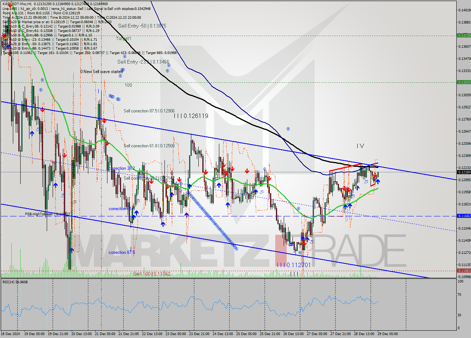Click the 'RSI(14) 55.8608' indicator title
Viewport: 471px width, 338px height.
coord(15,282)
